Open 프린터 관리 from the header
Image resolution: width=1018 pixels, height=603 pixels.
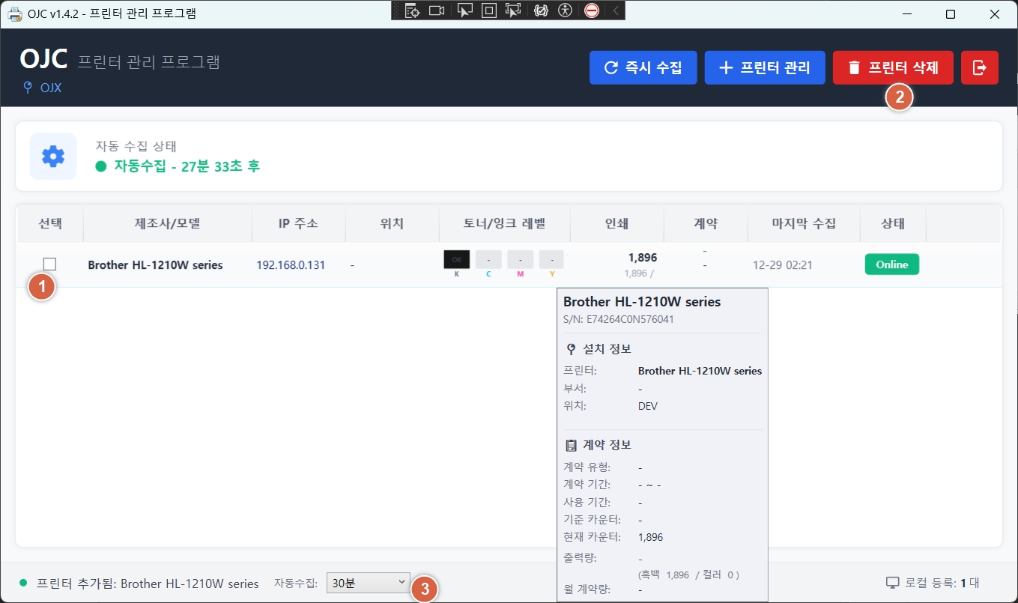point(764,67)
